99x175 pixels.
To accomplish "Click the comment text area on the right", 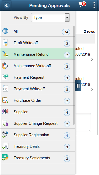I will 83,122.
